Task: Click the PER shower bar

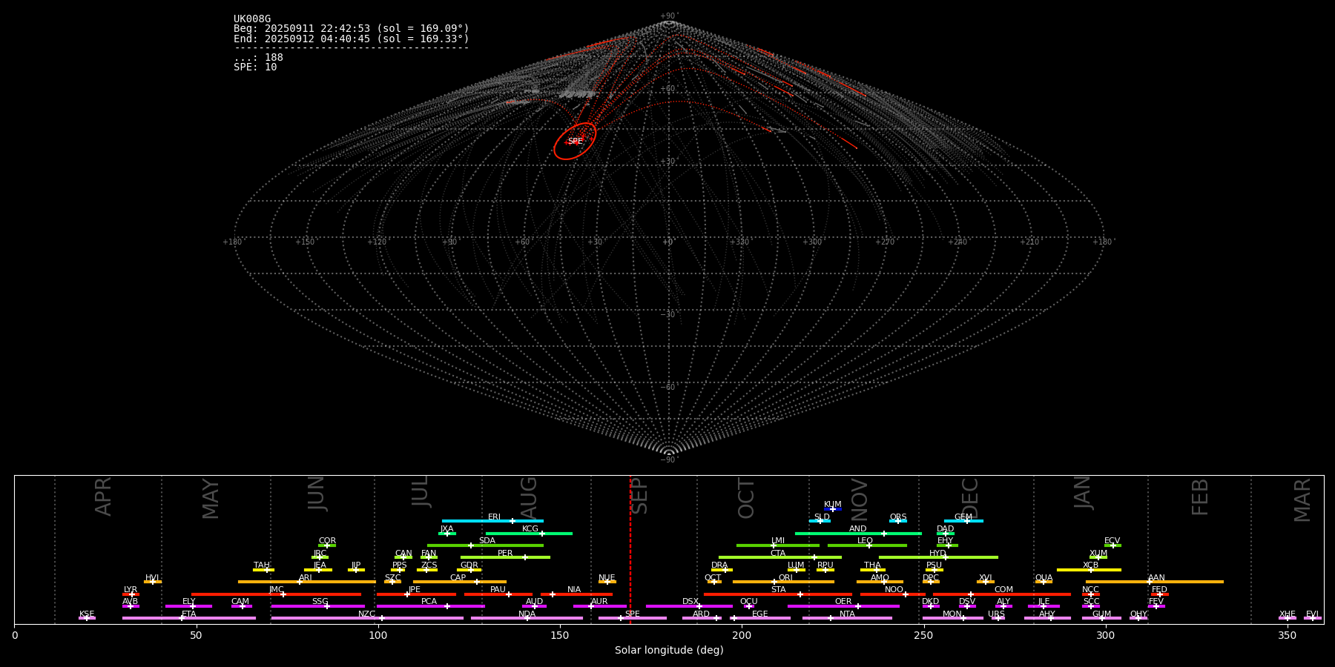Action: point(505,557)
